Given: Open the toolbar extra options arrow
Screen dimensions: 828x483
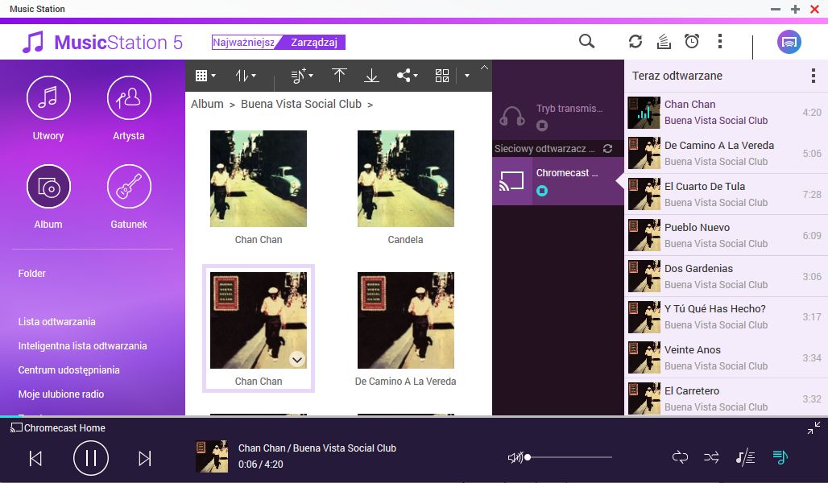Looking at the screenshot, I should click(x=467, y=76).
